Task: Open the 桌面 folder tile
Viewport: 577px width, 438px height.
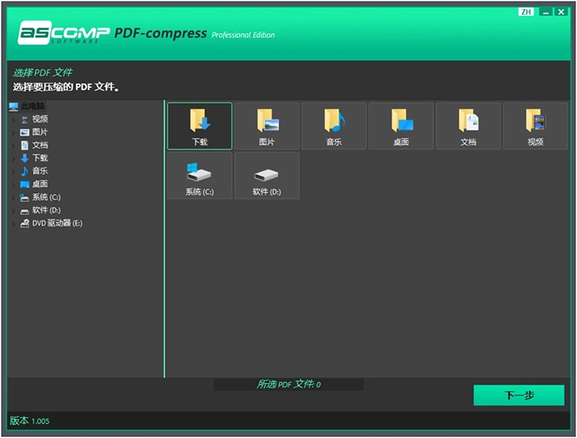Action: (x=401, y=125)
